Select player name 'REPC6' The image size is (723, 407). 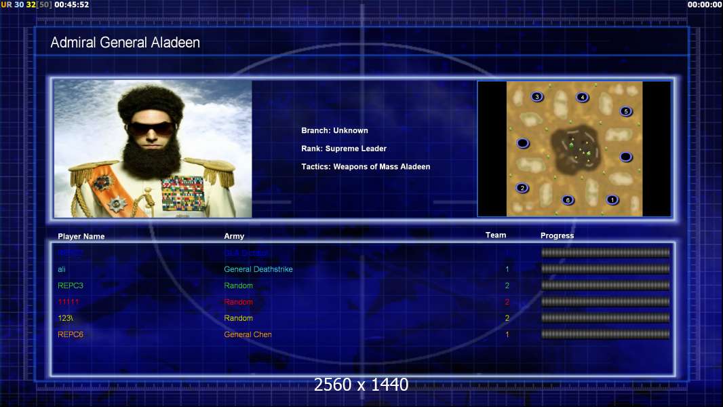pyautogui.click(x=71, y=334)
